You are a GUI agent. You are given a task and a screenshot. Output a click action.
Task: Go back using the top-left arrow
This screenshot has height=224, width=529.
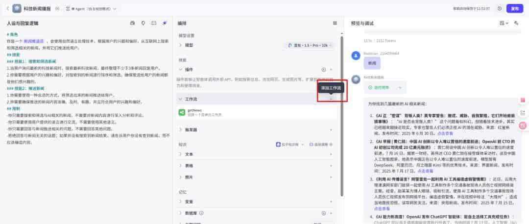[7, 8]
